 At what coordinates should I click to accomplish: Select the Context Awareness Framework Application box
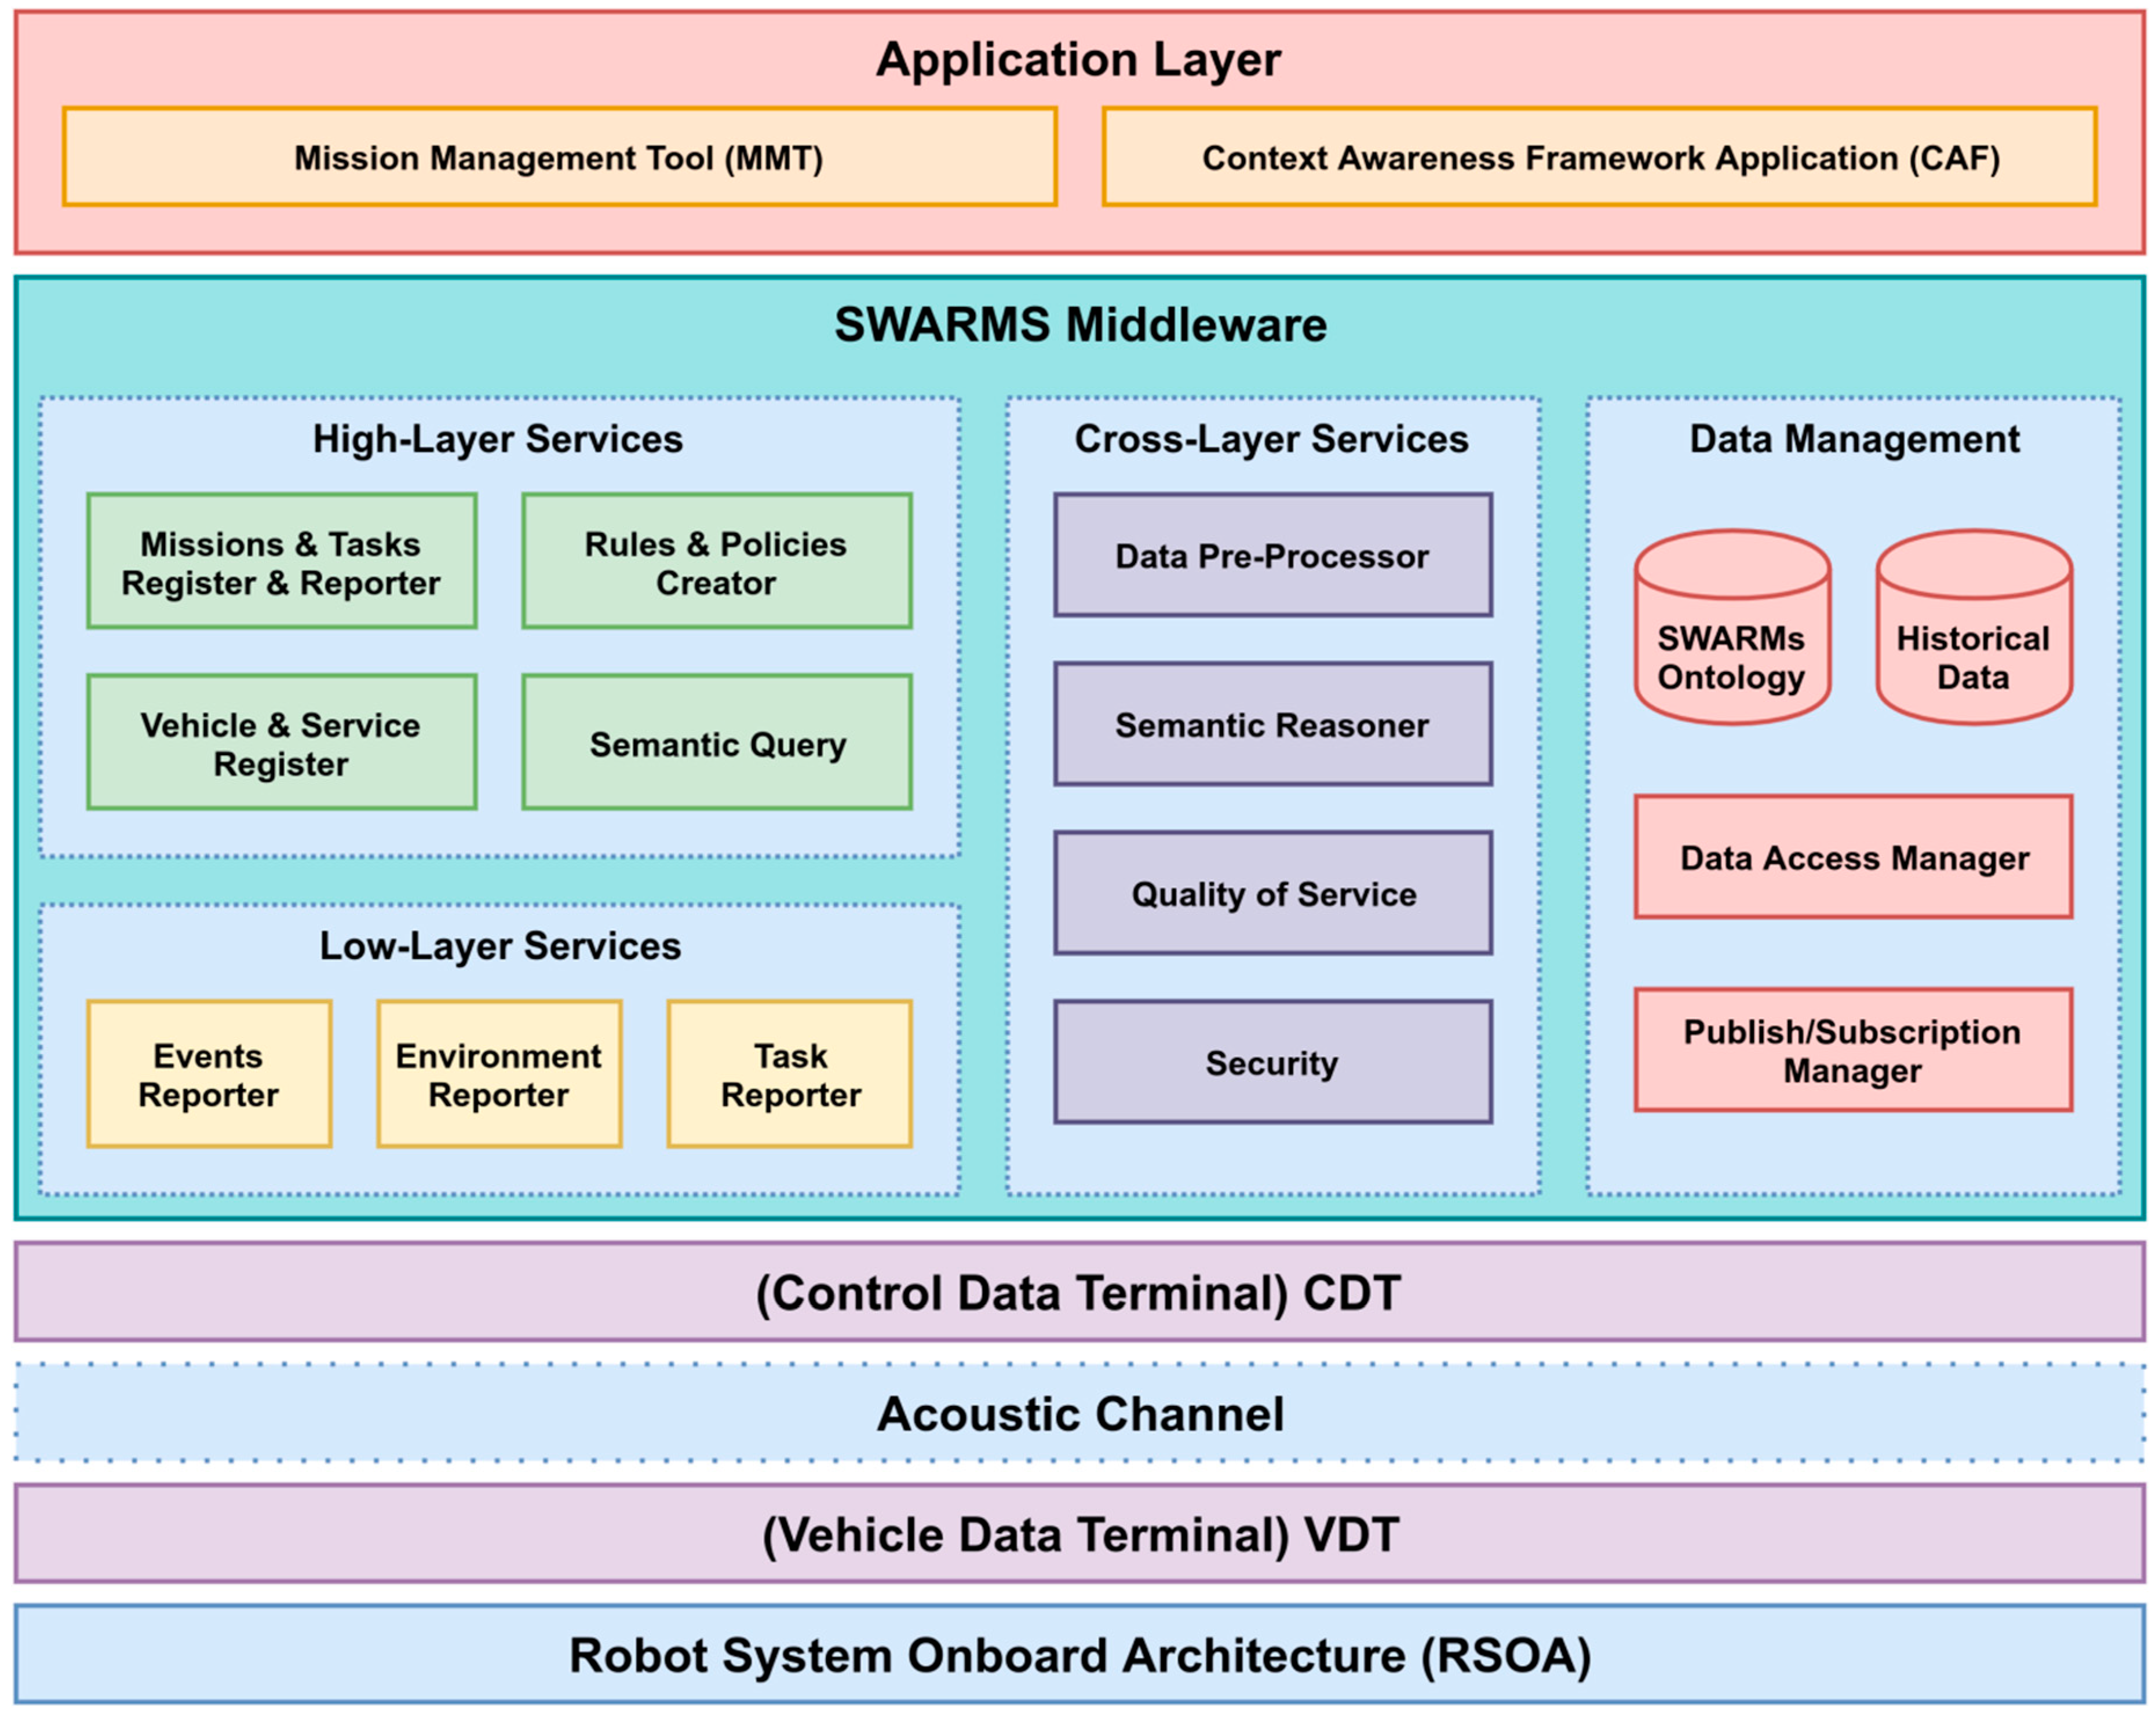coord(1599,157)
